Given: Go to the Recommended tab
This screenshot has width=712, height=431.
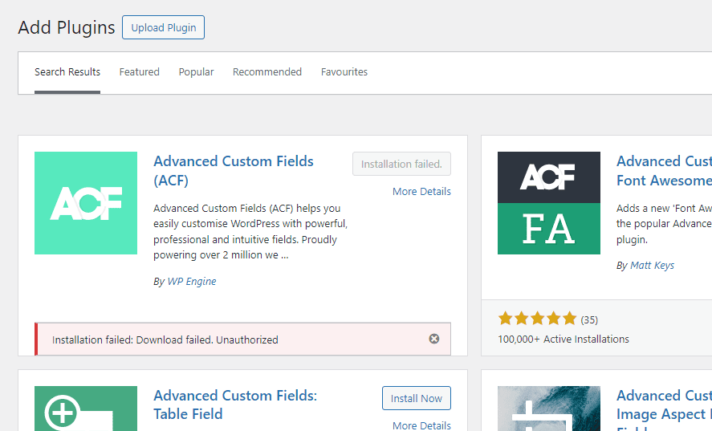Looking at the screenshot, I should (x=267, y=71).
